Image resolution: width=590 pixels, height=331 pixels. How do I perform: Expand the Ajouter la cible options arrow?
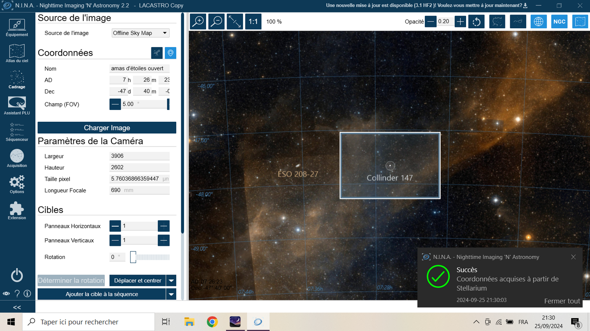[x=171, y=294]
